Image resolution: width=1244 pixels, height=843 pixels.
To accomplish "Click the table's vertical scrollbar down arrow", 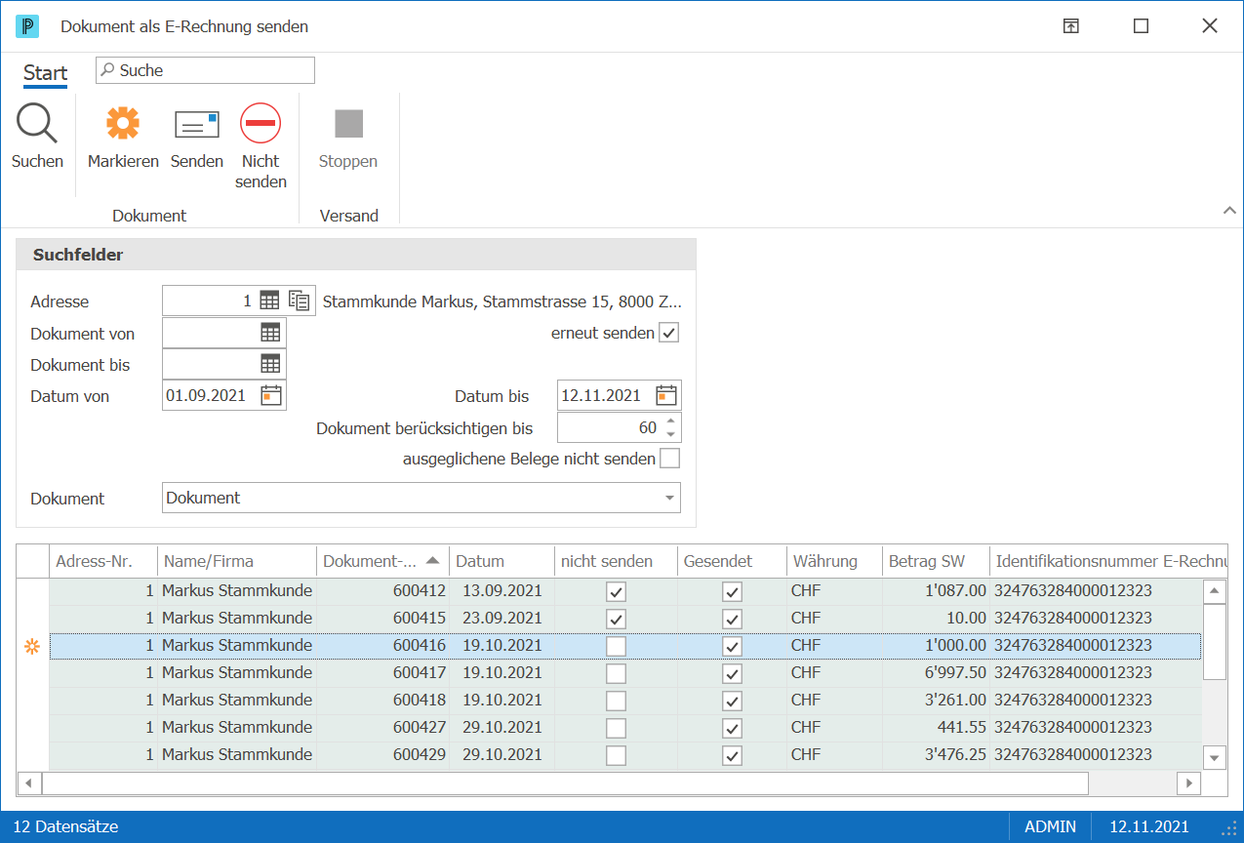I will (1214, 757).
